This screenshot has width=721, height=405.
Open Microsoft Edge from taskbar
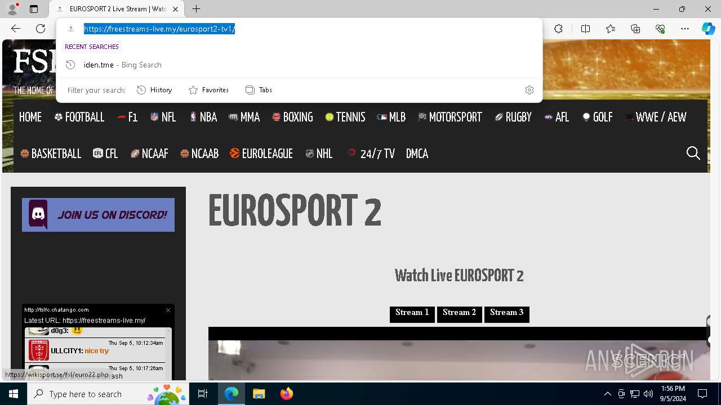click(232, 394)
